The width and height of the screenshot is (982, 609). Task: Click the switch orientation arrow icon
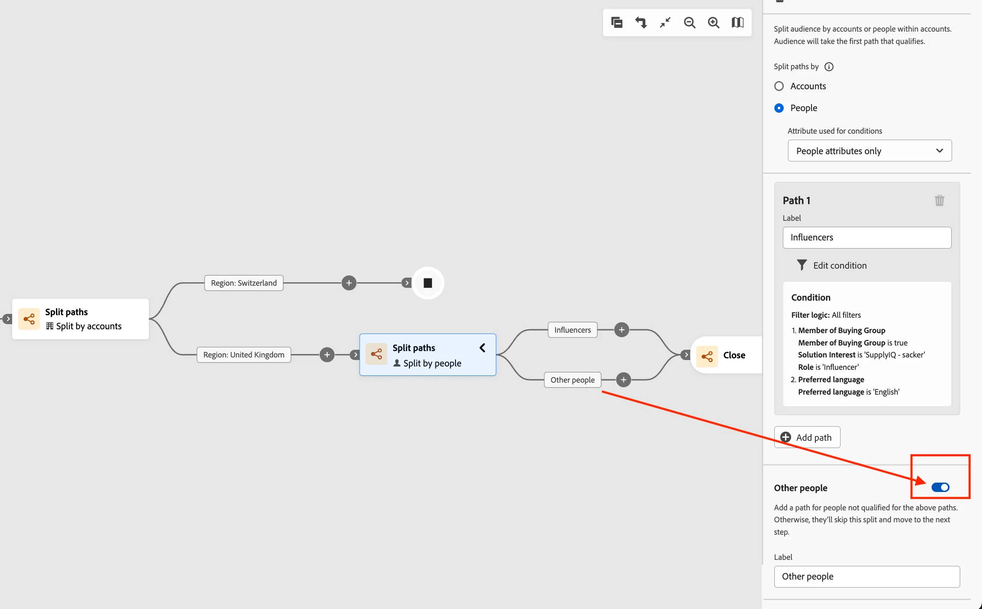641,23
